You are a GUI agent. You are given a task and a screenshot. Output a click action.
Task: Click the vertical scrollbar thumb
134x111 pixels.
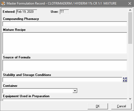(130, 28)
